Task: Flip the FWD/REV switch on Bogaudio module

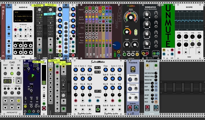Action: [63, 86]
